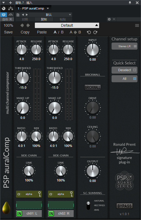Viewport: 141px width, 220px height.
Task: Click the next preset right arrow
Action: pos(28,25)
